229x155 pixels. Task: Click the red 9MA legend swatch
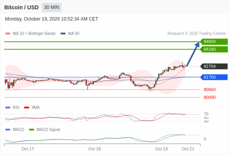coord(26,108)
